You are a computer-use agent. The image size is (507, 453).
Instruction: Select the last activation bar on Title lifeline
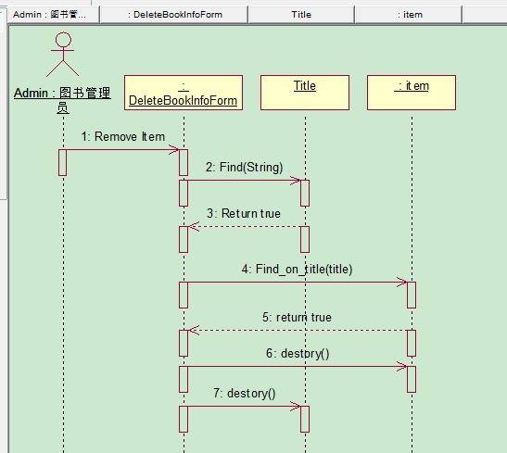click(x=305, y=419)
